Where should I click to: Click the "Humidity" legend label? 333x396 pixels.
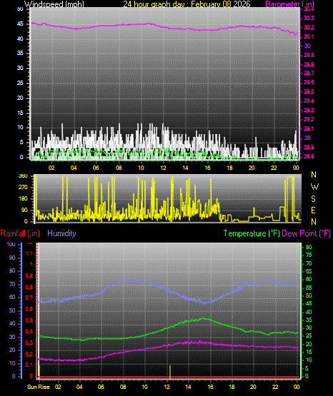point(61,233)
